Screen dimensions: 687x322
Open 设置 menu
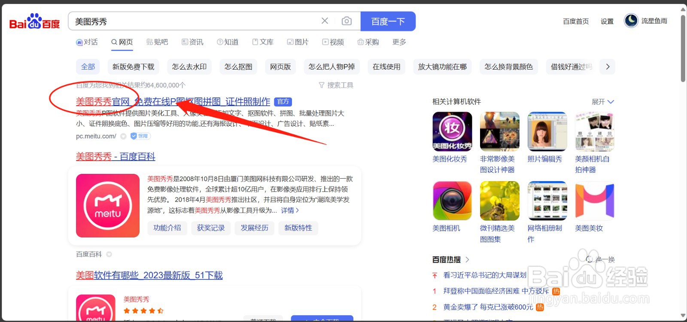pyautogui.click(x=607, y=21)
